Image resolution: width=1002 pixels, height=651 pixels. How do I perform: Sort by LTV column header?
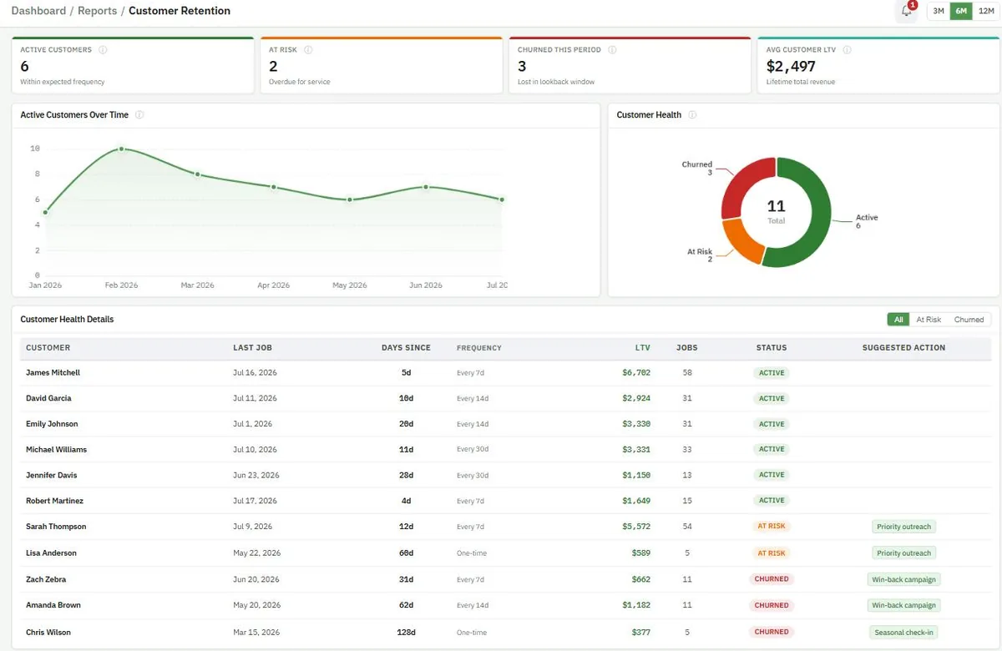(642, 348)
